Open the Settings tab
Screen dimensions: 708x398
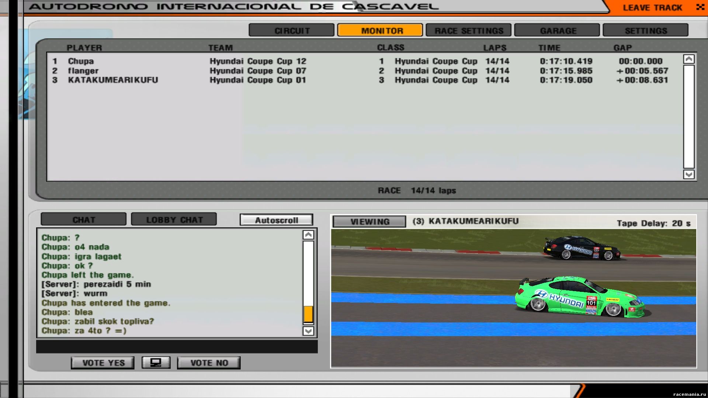pyautogui.click(x=646, y=30)
